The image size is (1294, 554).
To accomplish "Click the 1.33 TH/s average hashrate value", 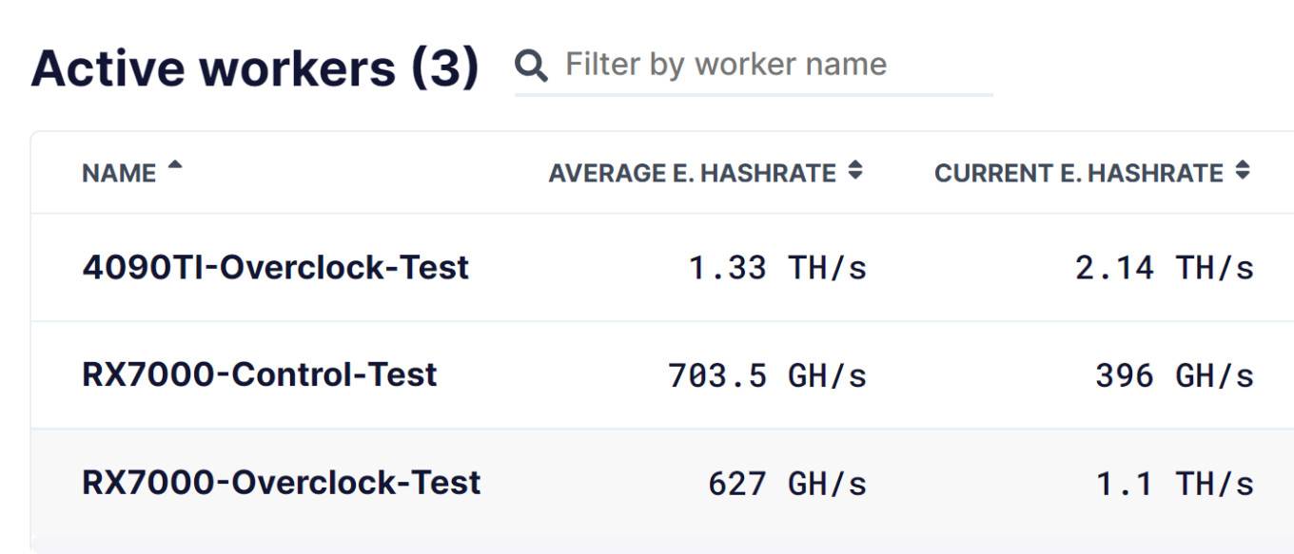I will tap(777, 269).
